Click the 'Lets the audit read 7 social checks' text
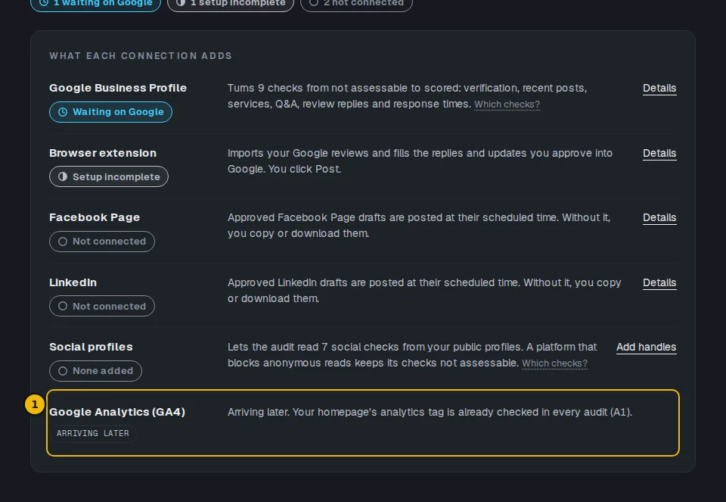726x502 pixels. pyautogui.click(x=412, y=355)
